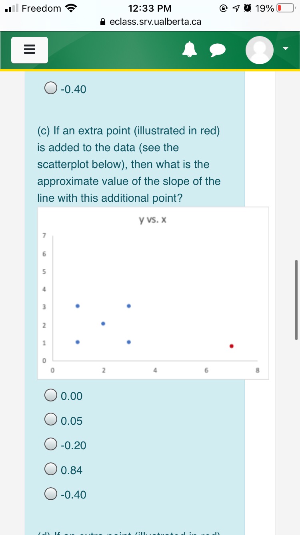Select the 0.00 answer option

50,395
